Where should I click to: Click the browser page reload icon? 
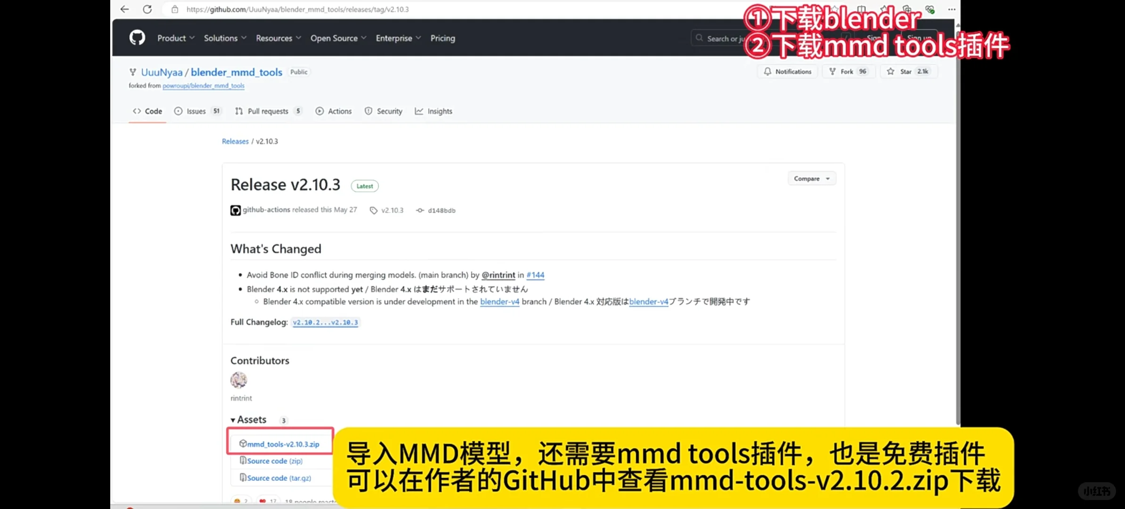pyautogui.click(x=147, y=9)
